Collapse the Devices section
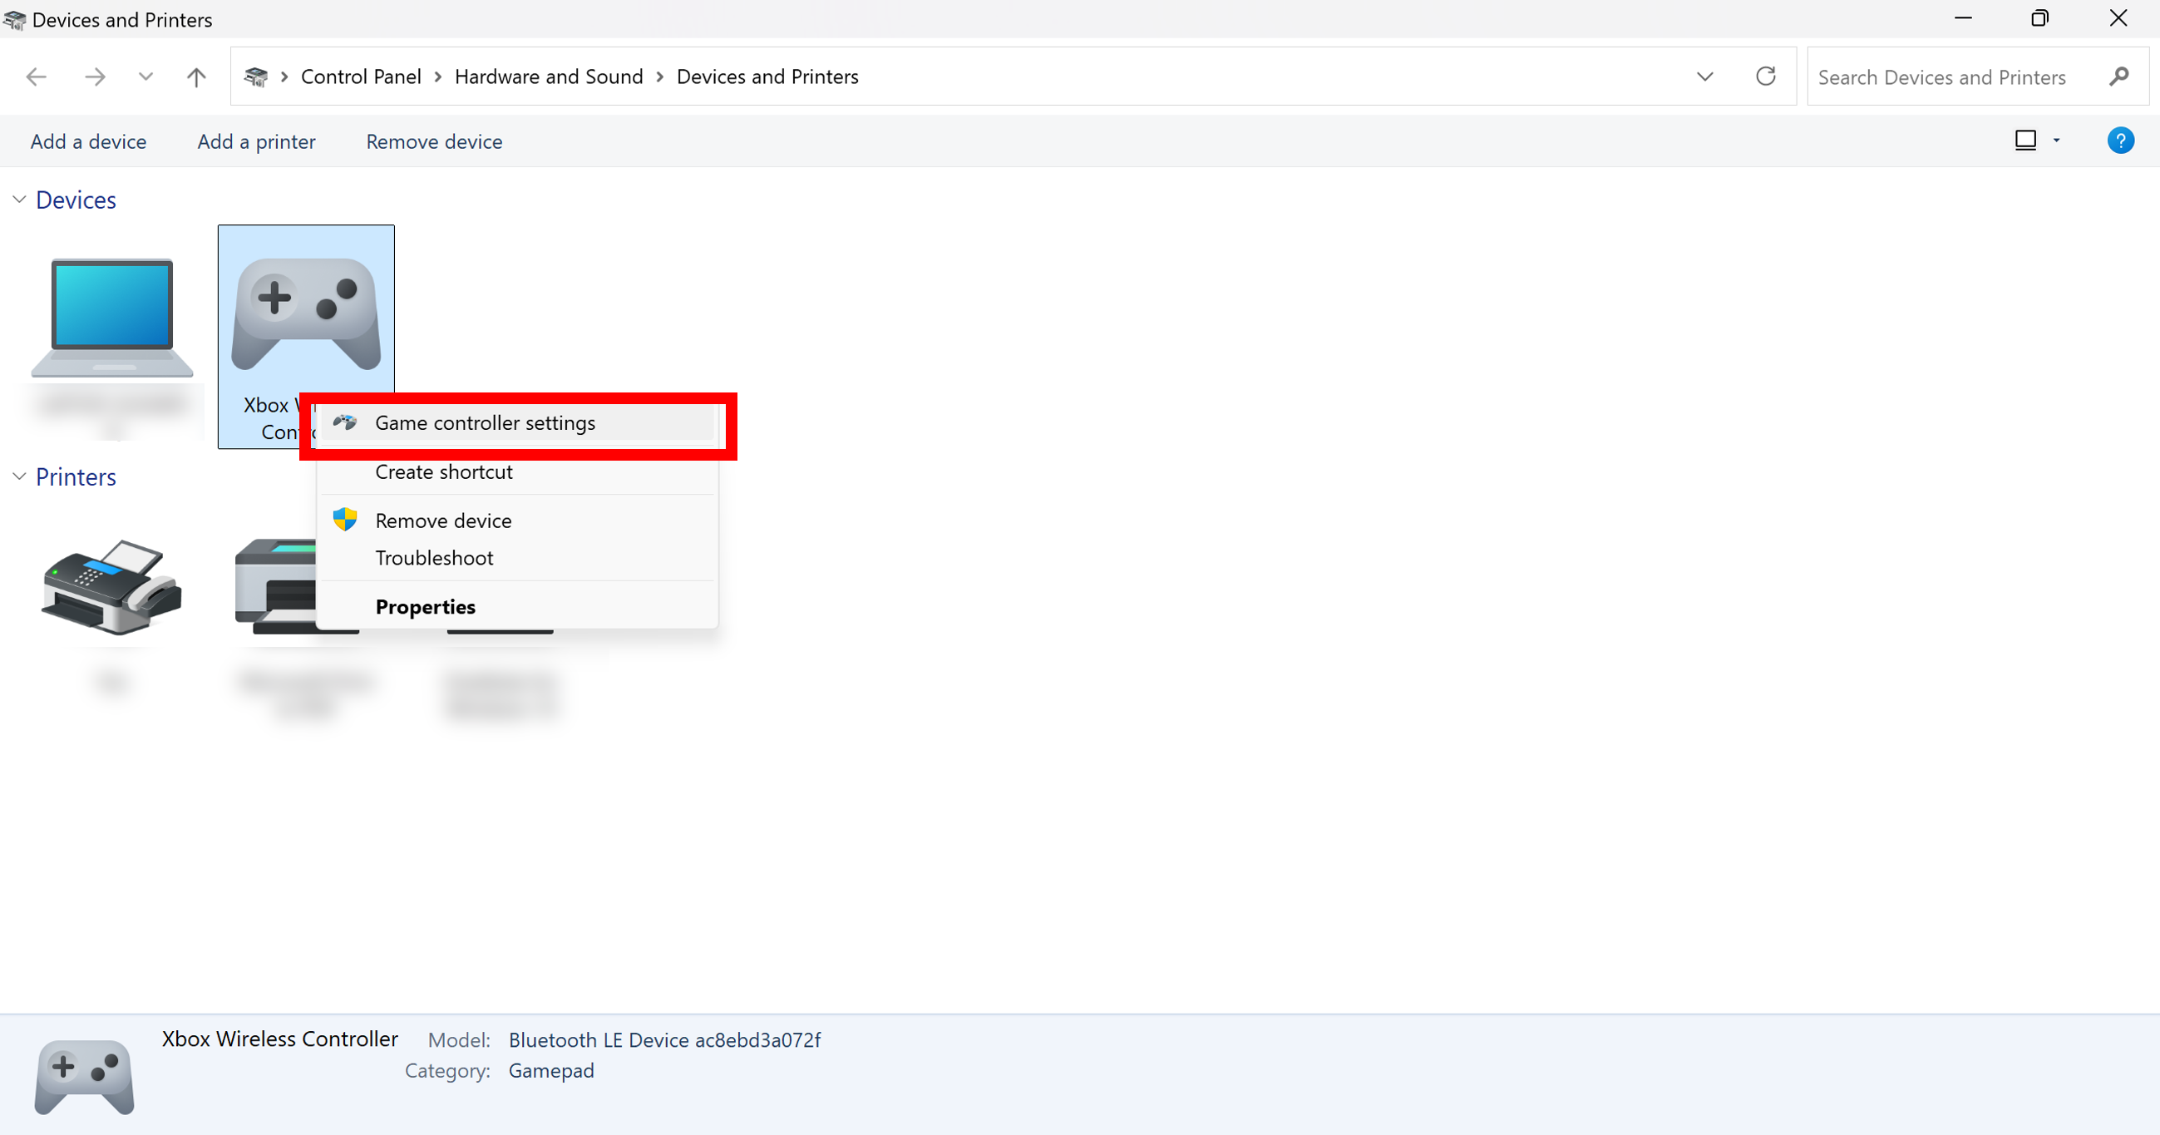 19,200
